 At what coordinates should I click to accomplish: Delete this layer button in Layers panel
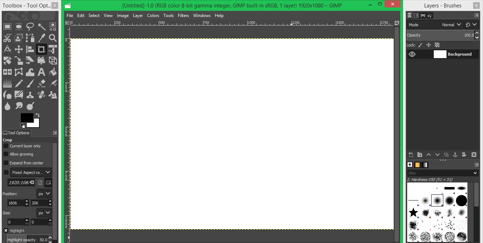tap(474, 155)
